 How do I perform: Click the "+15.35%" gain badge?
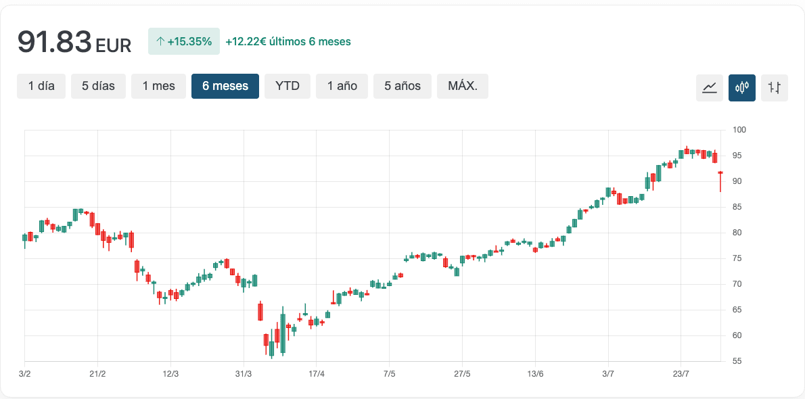click(x=184, y=41)
